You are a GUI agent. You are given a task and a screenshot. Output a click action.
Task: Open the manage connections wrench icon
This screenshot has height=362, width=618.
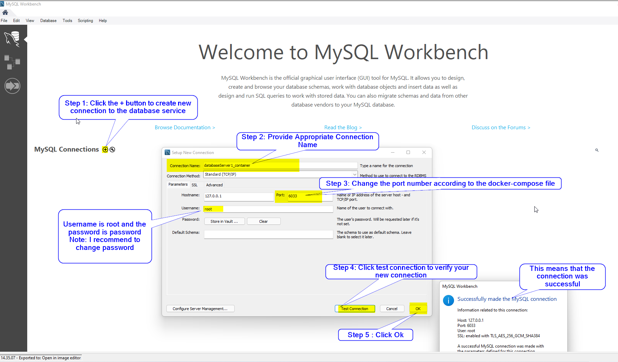pyautogui.click(x=112, y=150)
